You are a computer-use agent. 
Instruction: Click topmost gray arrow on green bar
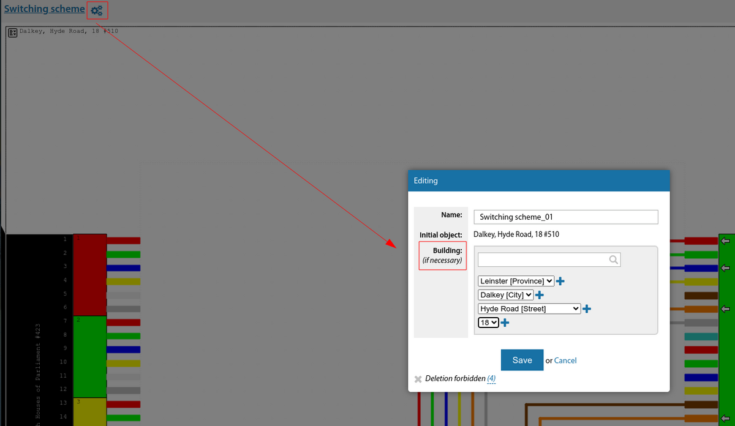pyautogui.click(x=726, y=239)
